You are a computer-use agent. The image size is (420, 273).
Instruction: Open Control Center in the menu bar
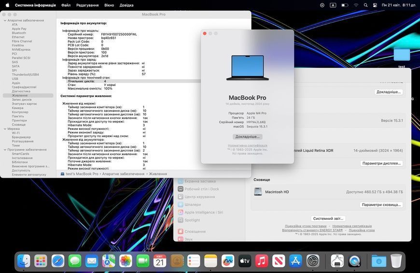pos(375,5)
